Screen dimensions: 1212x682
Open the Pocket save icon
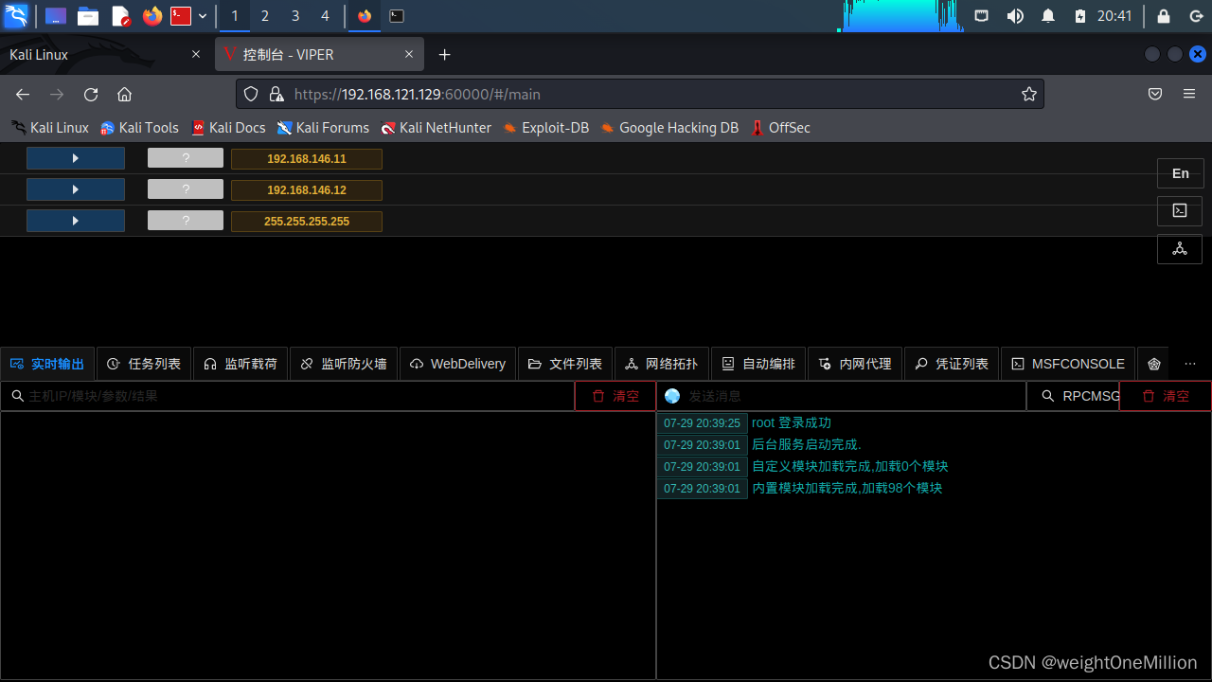(x=1155, y=94)
